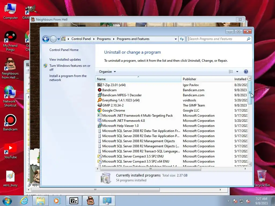The image size is (275, 206).
Task: Open the Computer desktop icon
Action: (10, 11)
